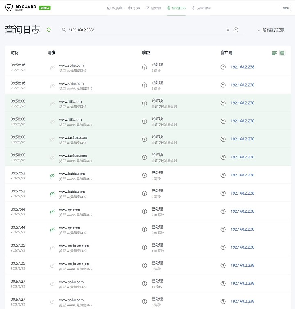Click client info icon for www.taobao.com AAAA row
The image size is (295, 309).
click(223, 157)
